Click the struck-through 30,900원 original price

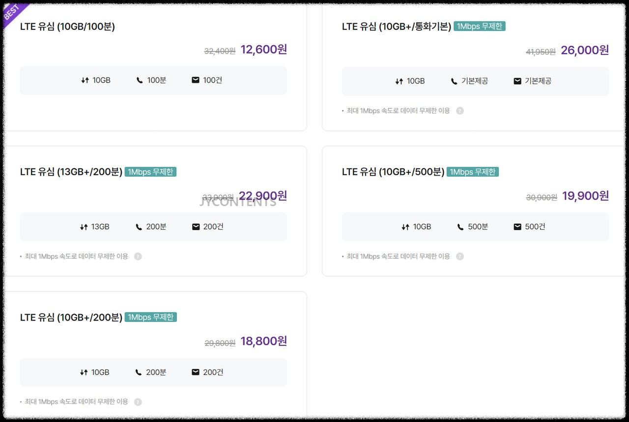point(542,197)
